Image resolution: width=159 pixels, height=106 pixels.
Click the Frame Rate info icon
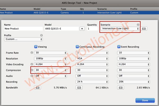click(32, 52)
